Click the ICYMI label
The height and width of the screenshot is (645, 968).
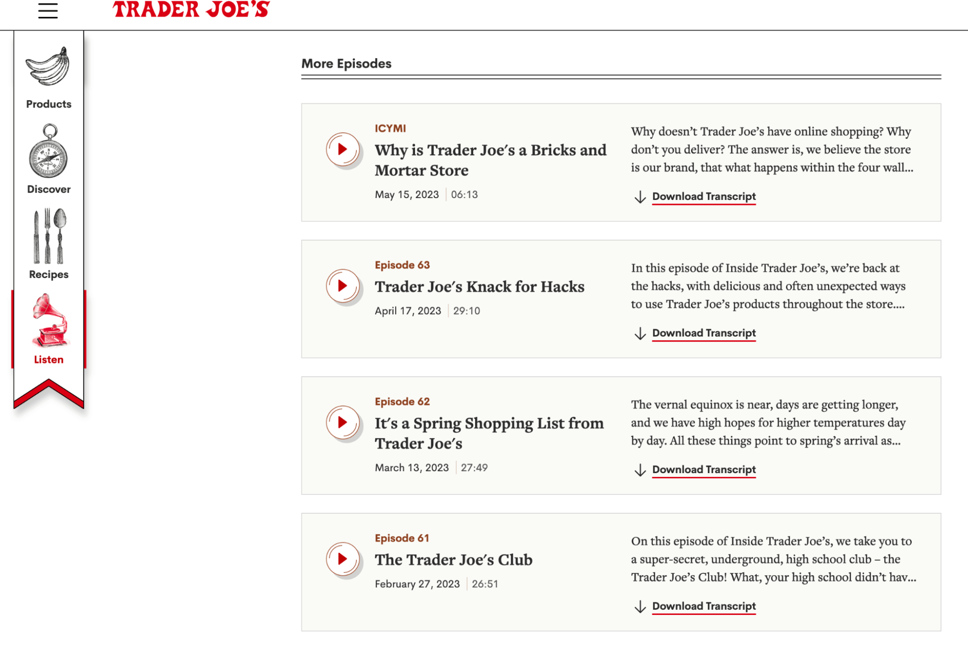[390, 128]
